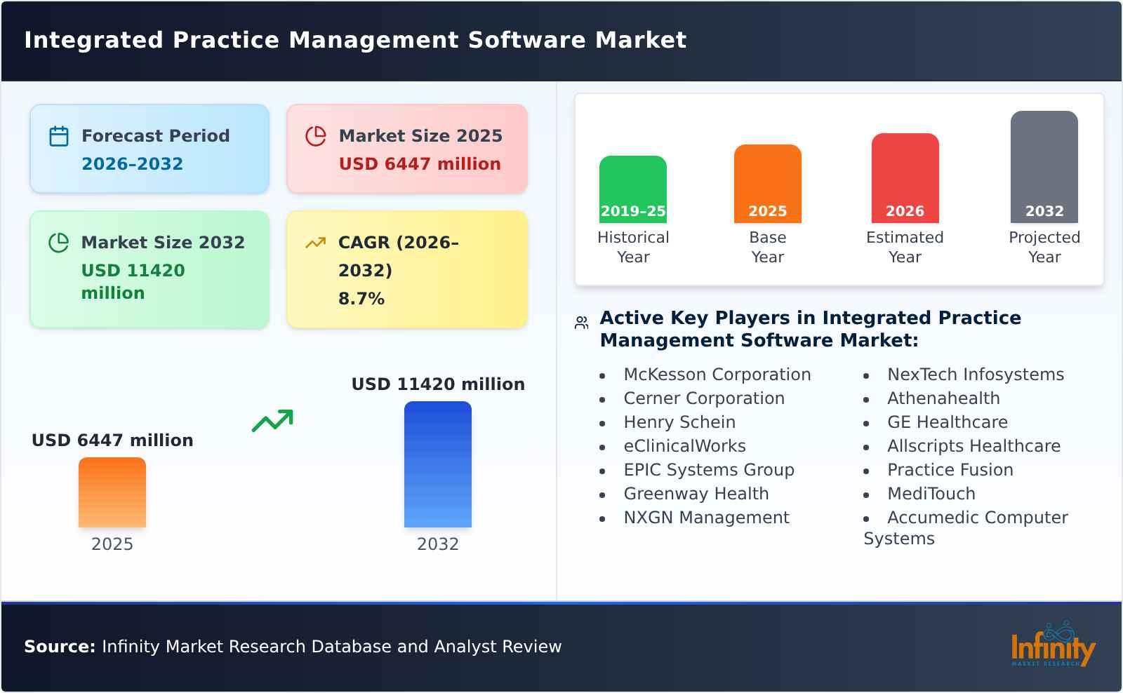Click the 'USD 6447 million' label above orange bar
This screenshot has width=1123, height=693.
tap(112, 440)
